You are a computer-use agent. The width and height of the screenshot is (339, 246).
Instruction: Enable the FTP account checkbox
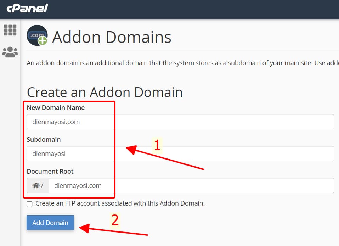click(x=30, y=204)
